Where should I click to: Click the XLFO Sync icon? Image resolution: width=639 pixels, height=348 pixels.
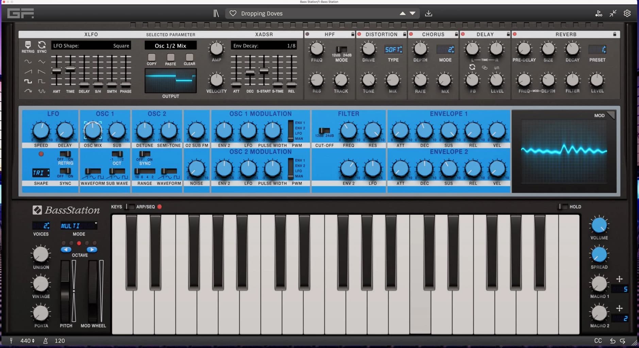[42, 45]
